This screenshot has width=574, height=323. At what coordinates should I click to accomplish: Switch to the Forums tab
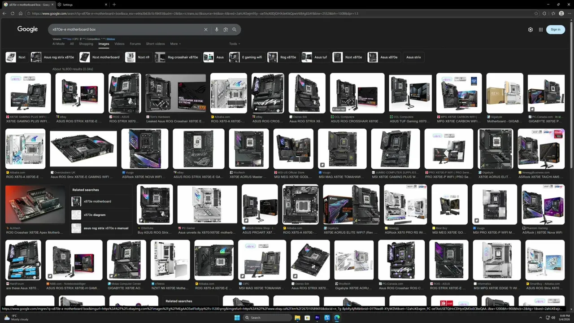click(135, 44)
